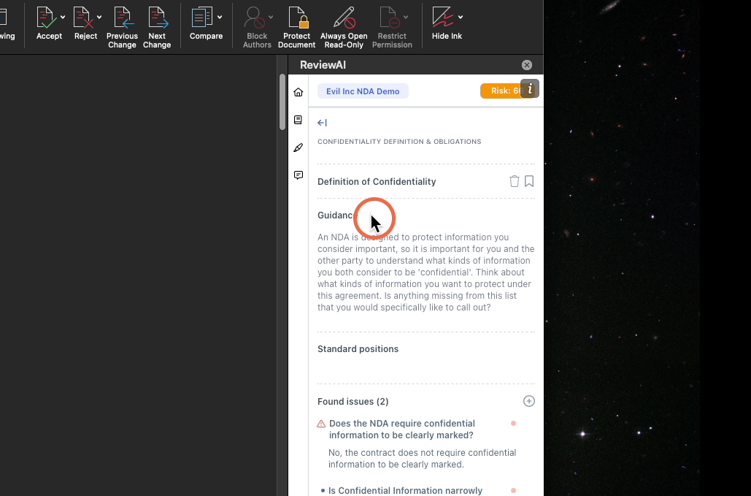Click status dot beside narrowly defined issue
Image resolution: width=751 pixels, height=496 pixels.
pyautogui.click(x=514, y=490)
